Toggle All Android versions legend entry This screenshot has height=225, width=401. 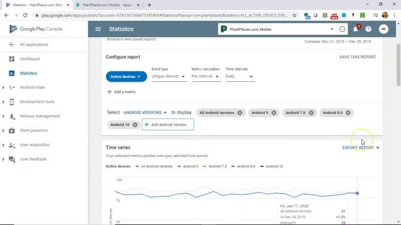pos(154,166)
